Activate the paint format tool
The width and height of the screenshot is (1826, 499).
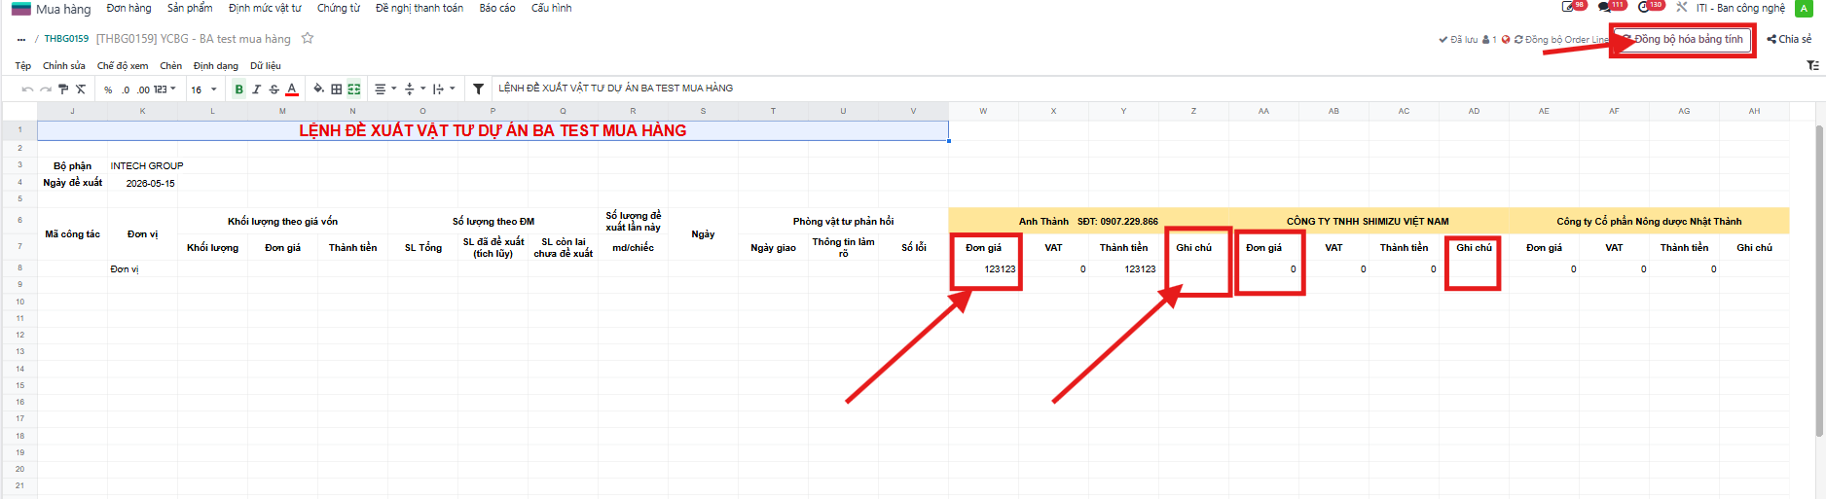pyautogui.click(x=63, y=89)
